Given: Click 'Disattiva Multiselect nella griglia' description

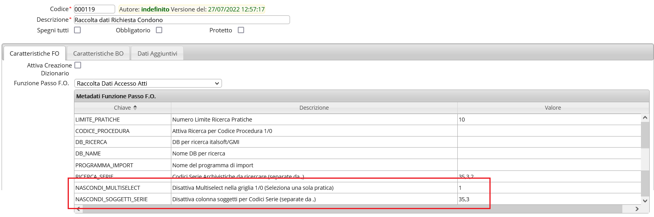Looking at the screenshot, I should 253,188.
